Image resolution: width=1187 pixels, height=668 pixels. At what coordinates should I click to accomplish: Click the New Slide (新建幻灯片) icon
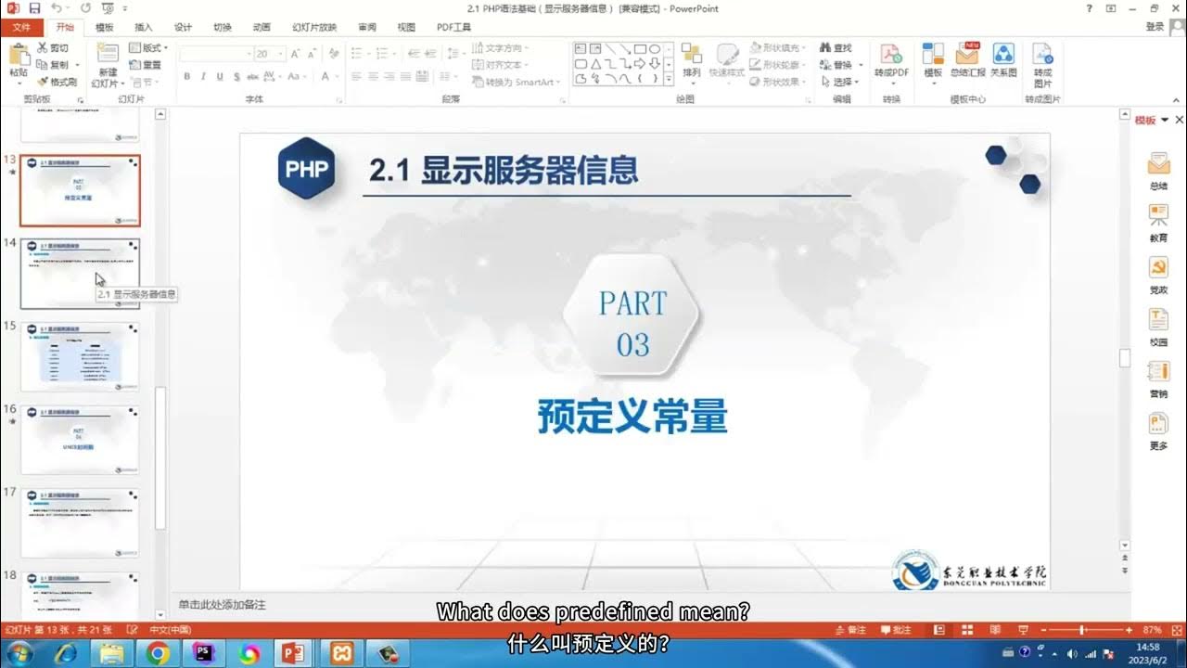point(108,54)
